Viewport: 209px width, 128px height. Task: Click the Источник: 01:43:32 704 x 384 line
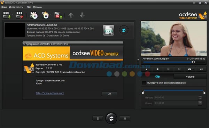[x=60, y=29]
